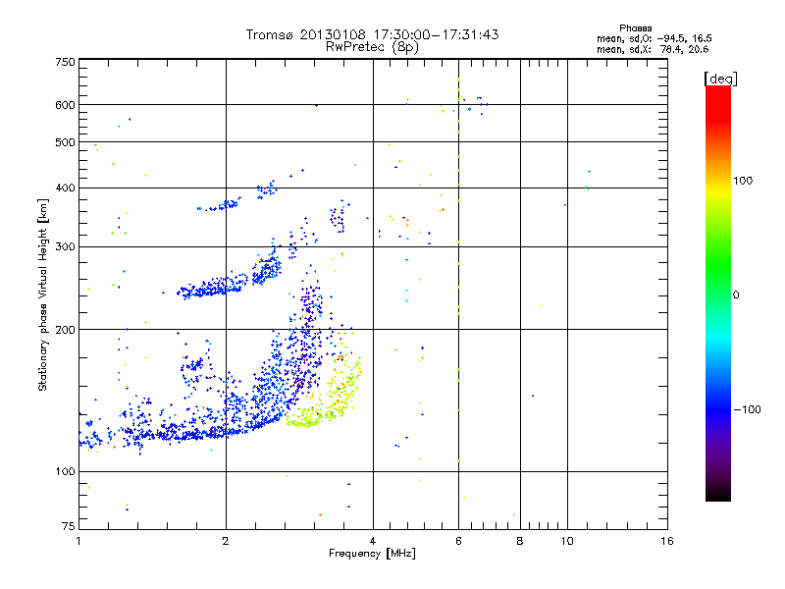
Task: Click y-axis tick label "75"
Action: click(69, 526)
